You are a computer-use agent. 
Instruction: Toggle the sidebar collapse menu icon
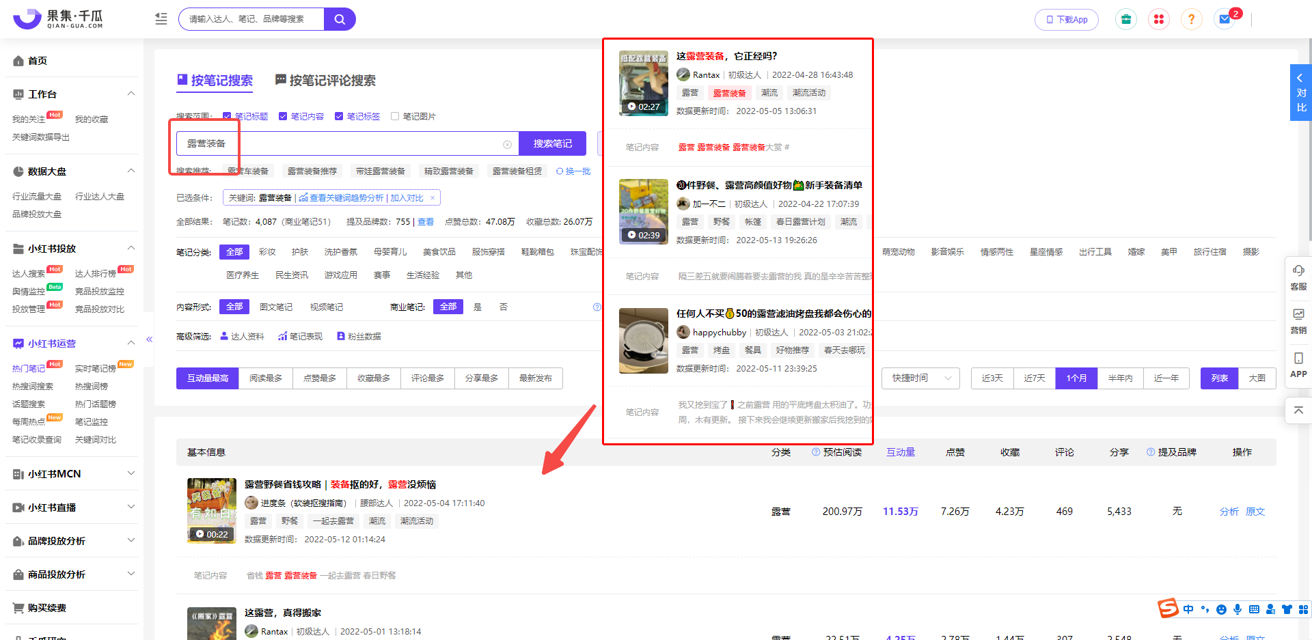161,19
